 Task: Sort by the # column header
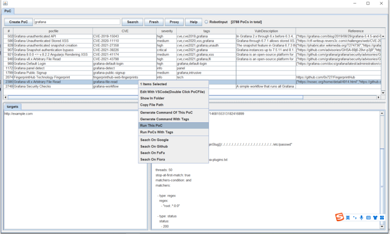[x=8, y=31]
